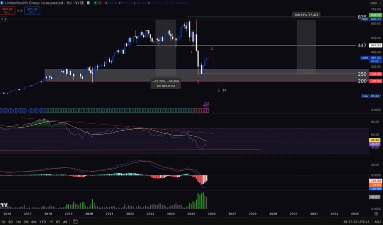Toggle the ADJ adjusted data button

pyautogui.click(x=378, y=222)
